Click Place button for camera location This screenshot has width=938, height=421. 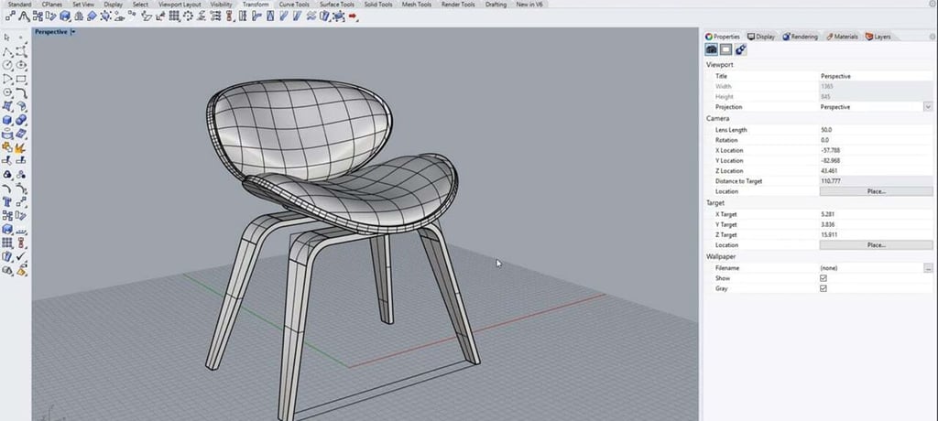tap(876, 191)
